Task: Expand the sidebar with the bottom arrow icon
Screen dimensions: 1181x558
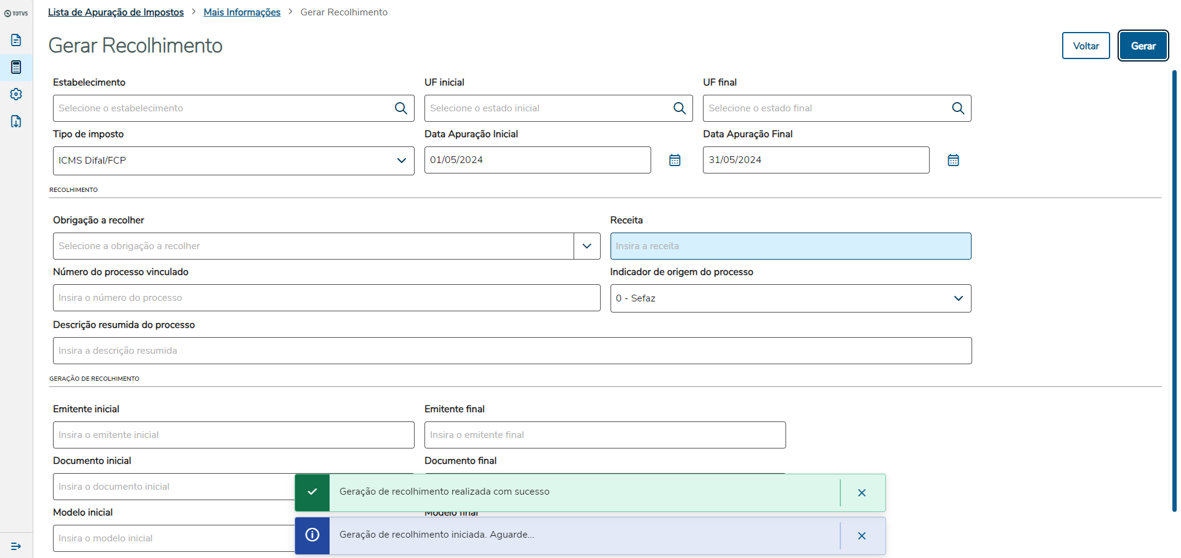Action: 16,546
